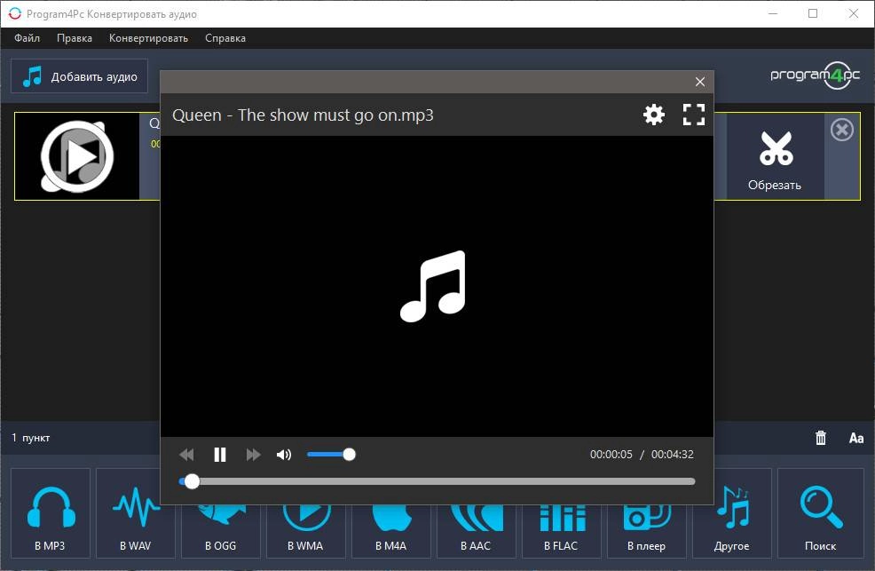This screenshot has height=571, width=875.
Task: Open the Правка menu
Action: [x=75, y=38]
